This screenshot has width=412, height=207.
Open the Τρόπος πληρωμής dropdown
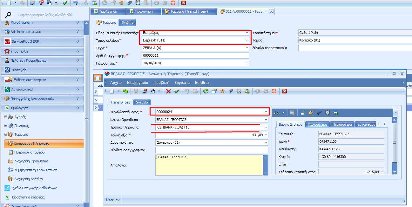[266, 128]
